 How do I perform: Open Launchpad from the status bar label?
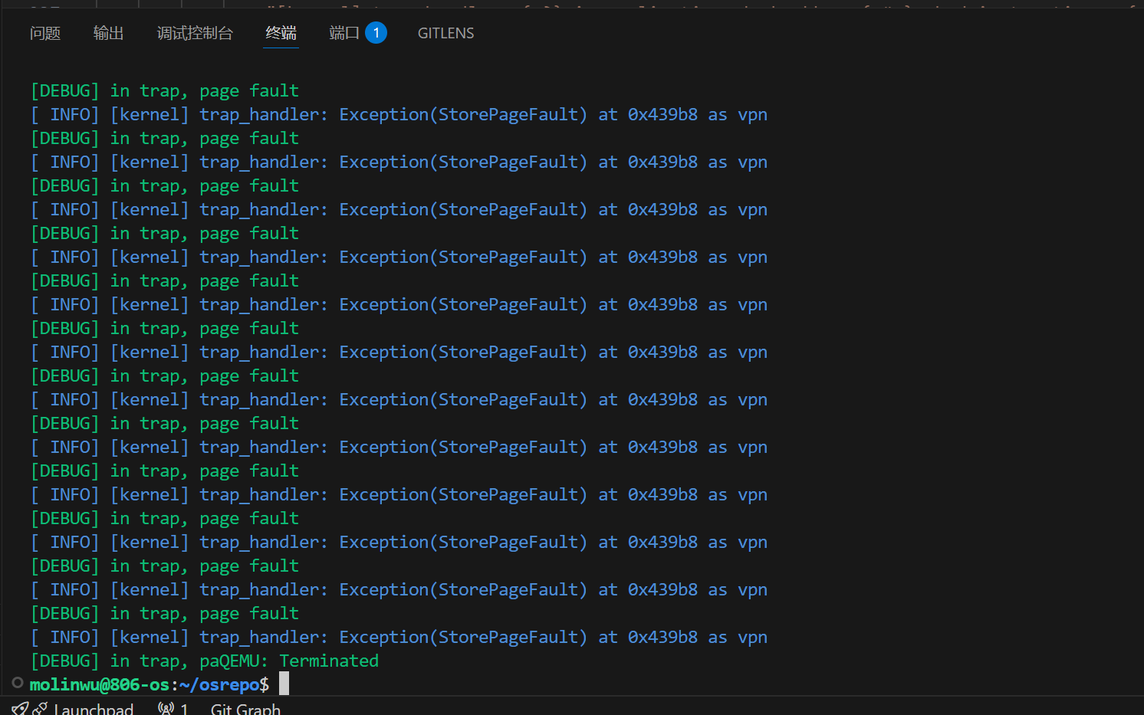click(x=94, y=709)
